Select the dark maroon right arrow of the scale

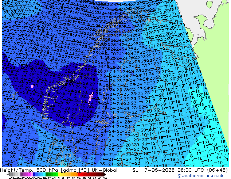tap(105, 175)
